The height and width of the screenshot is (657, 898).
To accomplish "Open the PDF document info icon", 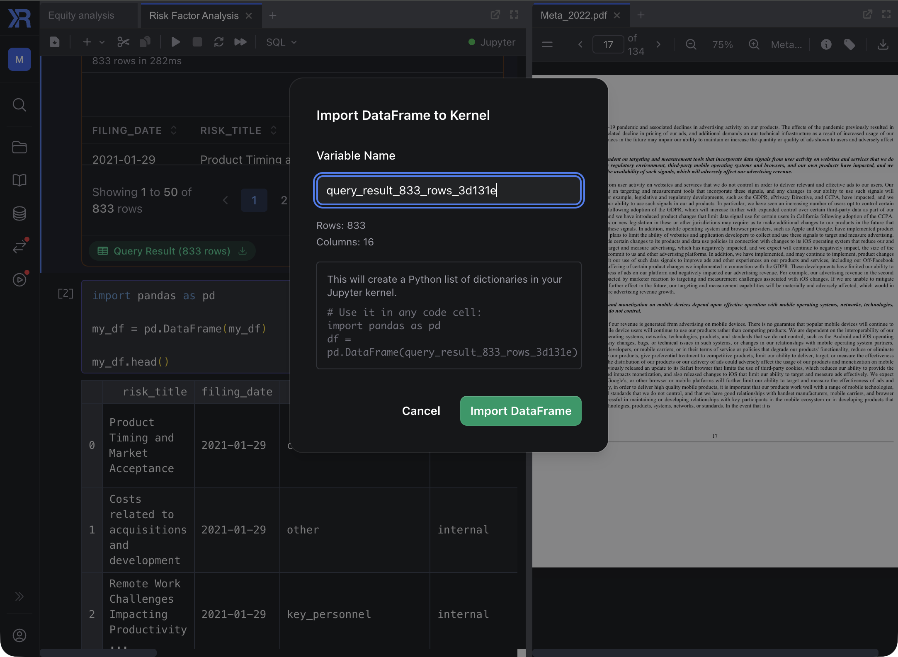I will point(826,44).
